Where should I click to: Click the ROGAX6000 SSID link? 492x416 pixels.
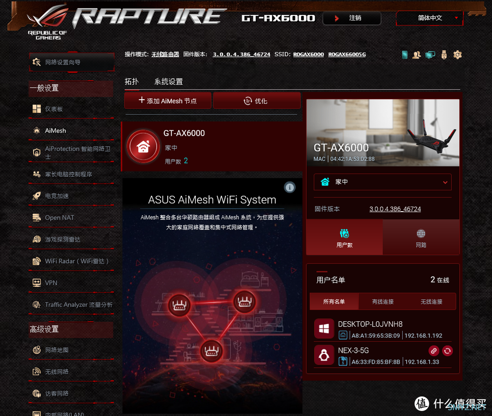point(308,54)
